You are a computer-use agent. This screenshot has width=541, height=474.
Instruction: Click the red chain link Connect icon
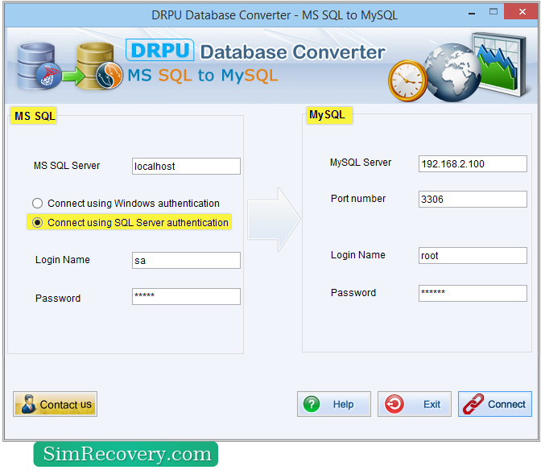(x=473, y=404)
